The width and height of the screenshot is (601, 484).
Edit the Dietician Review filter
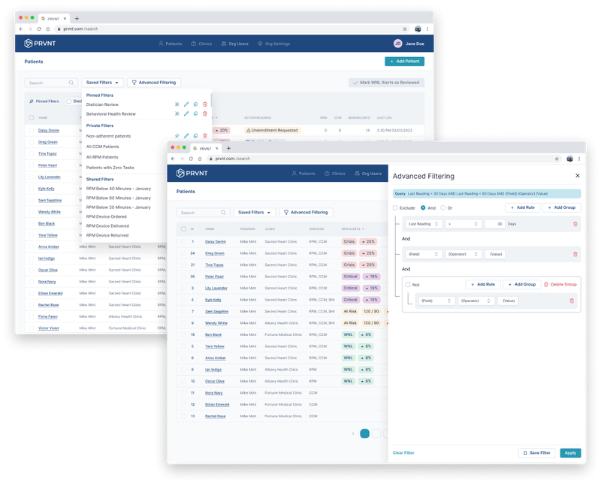tap(186, 104)
